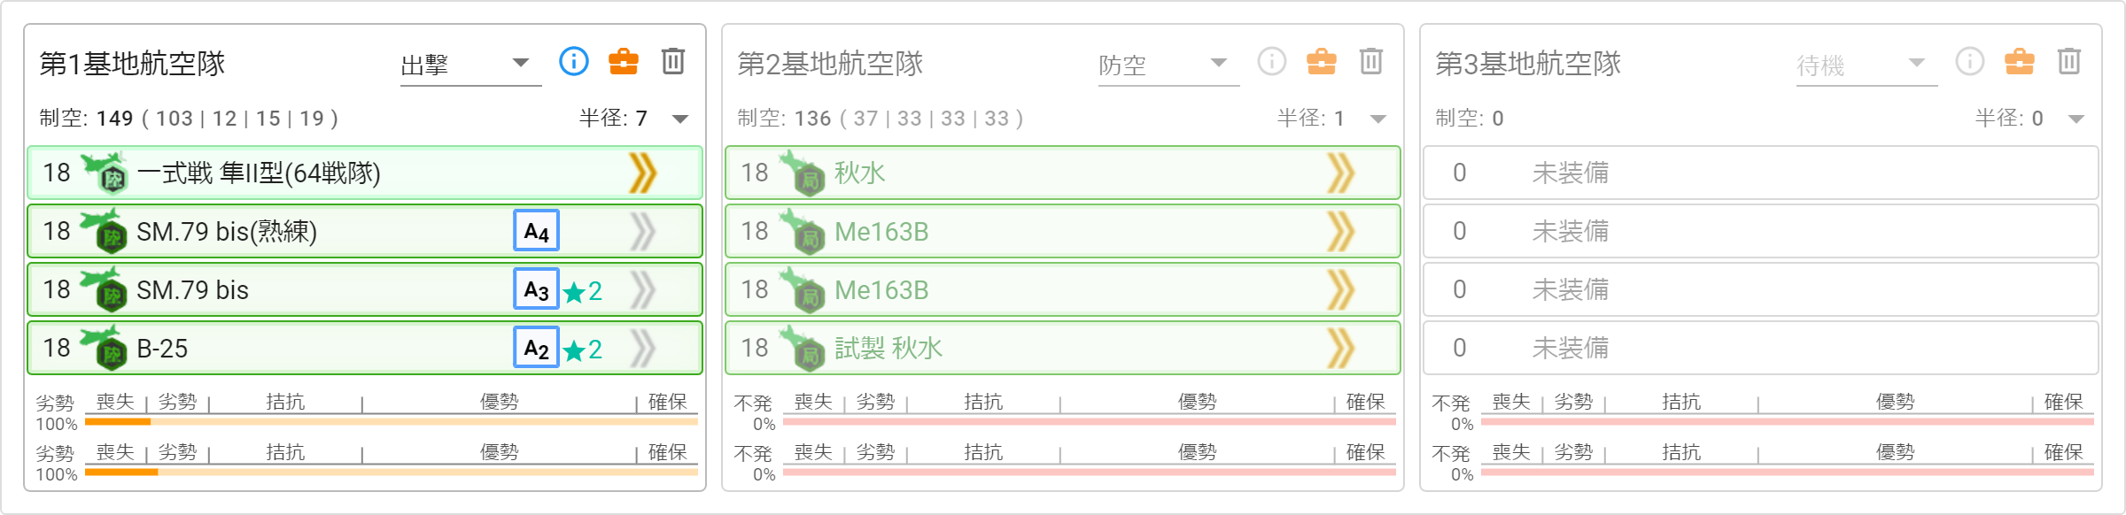
Task: Click trash icon for 第2基地航空隊
Action: point(1371,61)
